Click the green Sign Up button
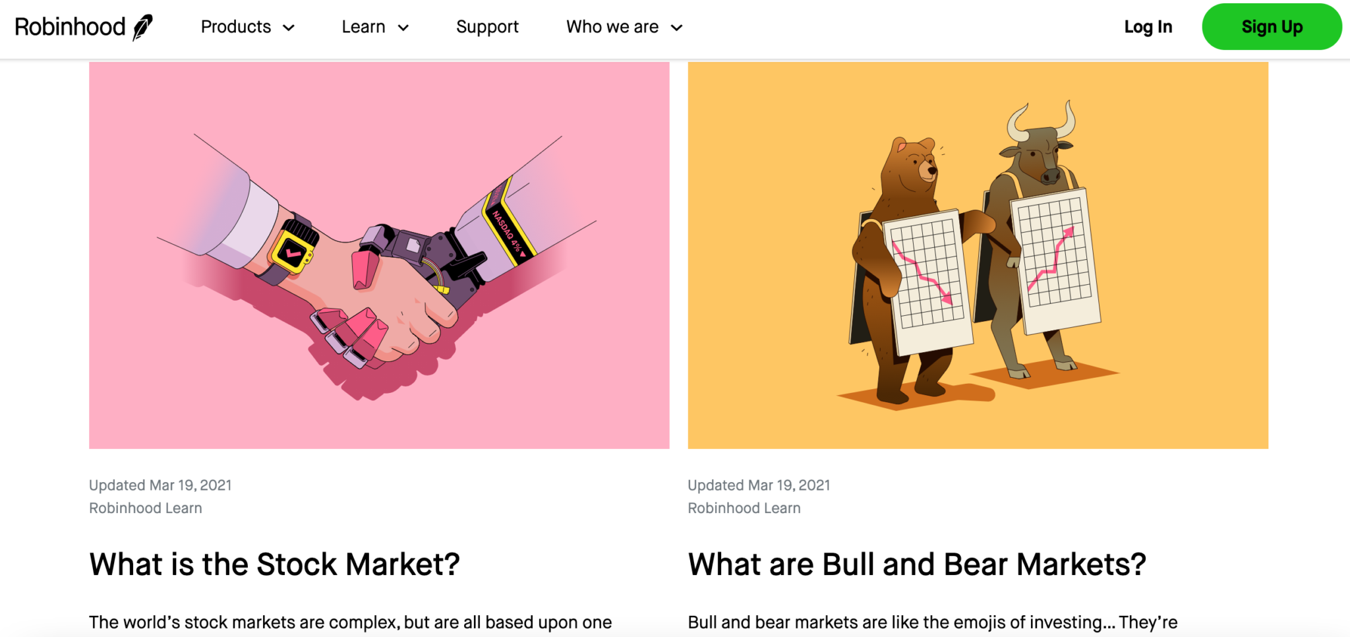The width and height of the screenshot is (1350, 637). (1272, 27)
